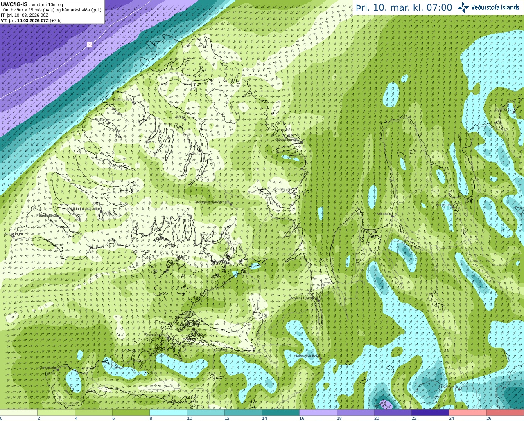Click the 16–18 m/s lavender swatch

[x=318, y=412]
